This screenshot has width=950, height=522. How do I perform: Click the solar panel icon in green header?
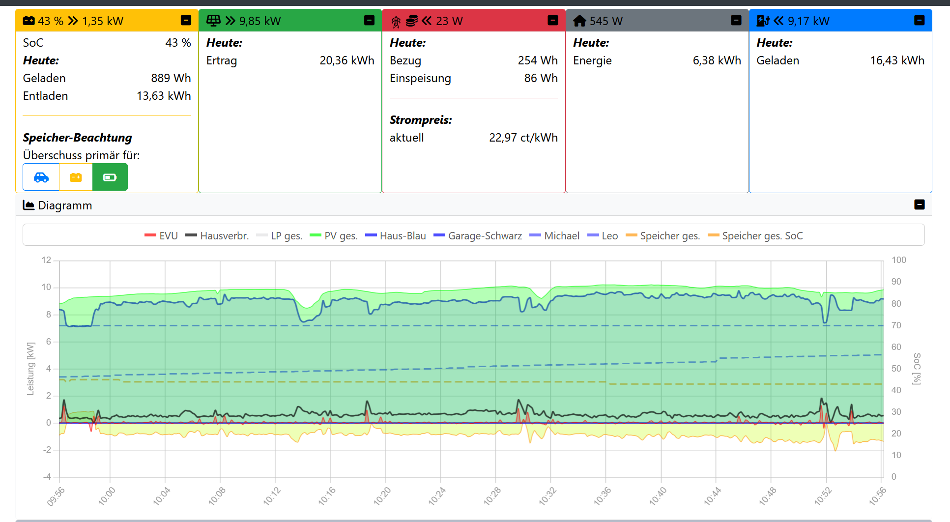(x=213, y=21)
